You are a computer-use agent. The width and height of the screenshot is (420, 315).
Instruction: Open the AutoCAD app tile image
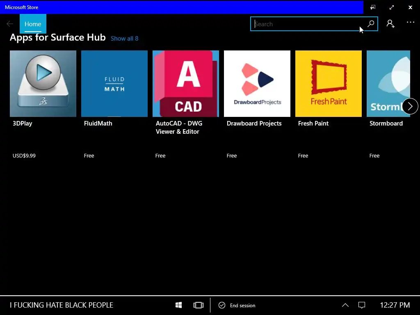186,84
